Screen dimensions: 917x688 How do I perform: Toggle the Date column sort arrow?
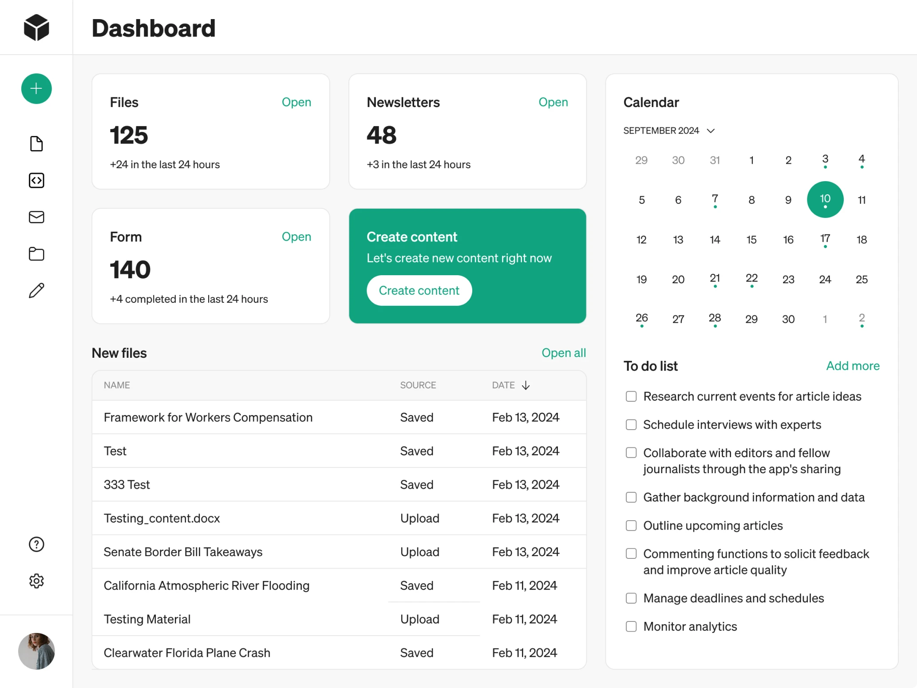(x=526, y=385)
